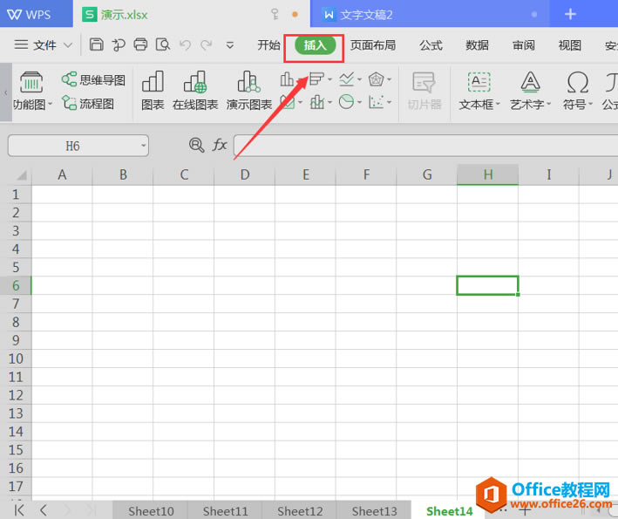Click the 切片器 slicer button
Image resolution: width=618 pixels, height=519 pixels.
pos(424,91)
